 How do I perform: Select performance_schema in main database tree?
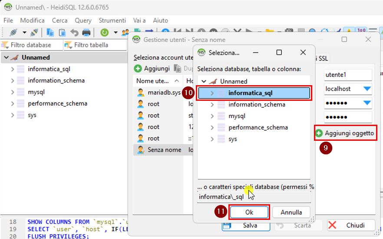click(57, 103)
